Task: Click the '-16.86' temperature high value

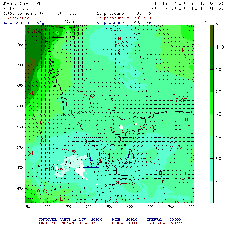Action: point(124,45)
